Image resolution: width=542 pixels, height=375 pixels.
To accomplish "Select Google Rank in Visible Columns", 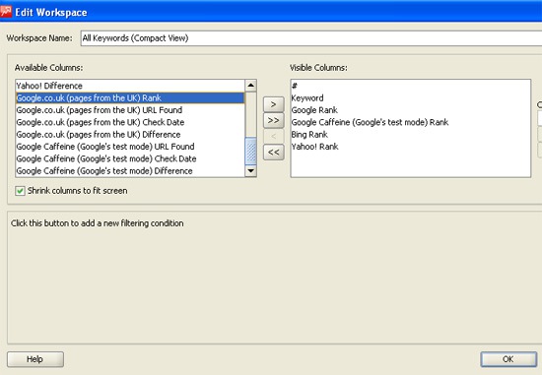I will (x=410, y=110).
